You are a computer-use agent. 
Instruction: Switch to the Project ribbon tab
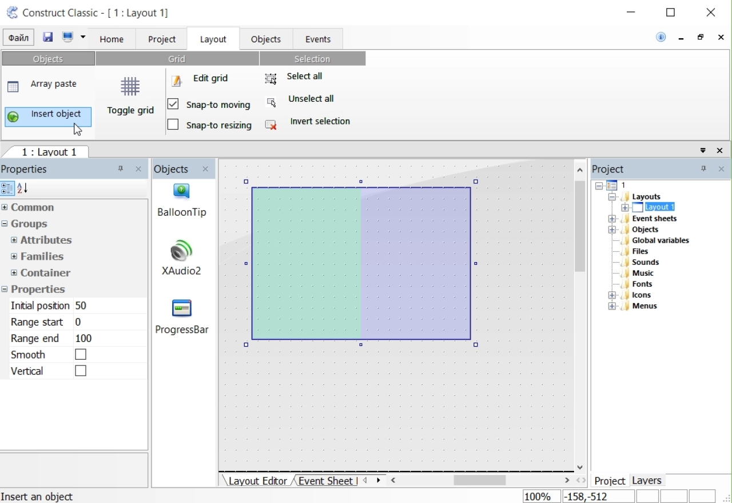pos(162,39)
